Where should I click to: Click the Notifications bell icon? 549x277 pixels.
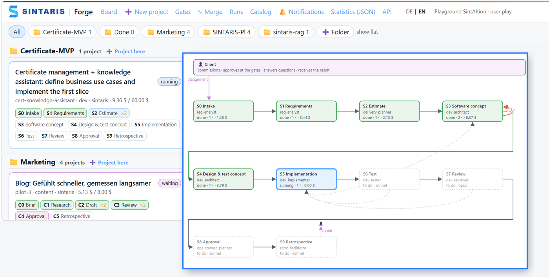(x=282, y=12)
